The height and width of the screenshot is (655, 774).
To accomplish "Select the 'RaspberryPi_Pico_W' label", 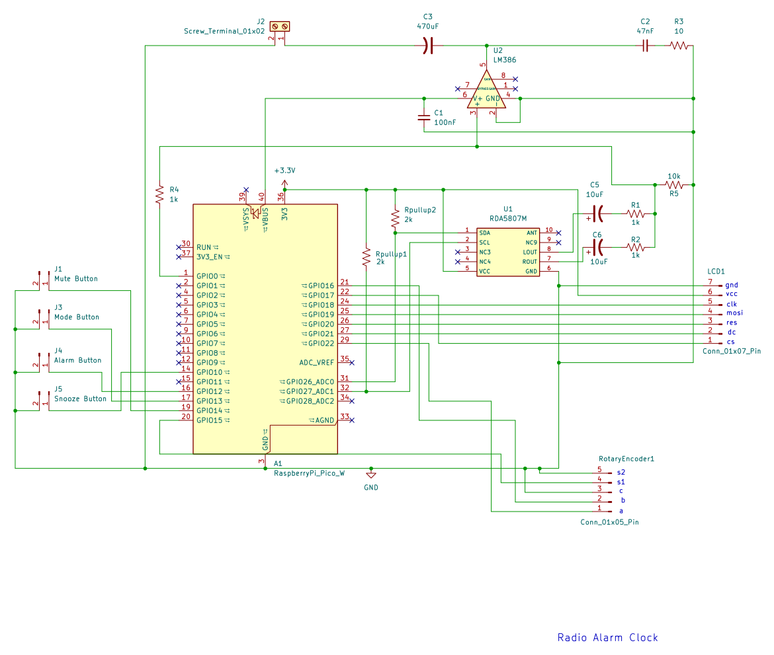I will pyautogui.click(x=310, y=473).
